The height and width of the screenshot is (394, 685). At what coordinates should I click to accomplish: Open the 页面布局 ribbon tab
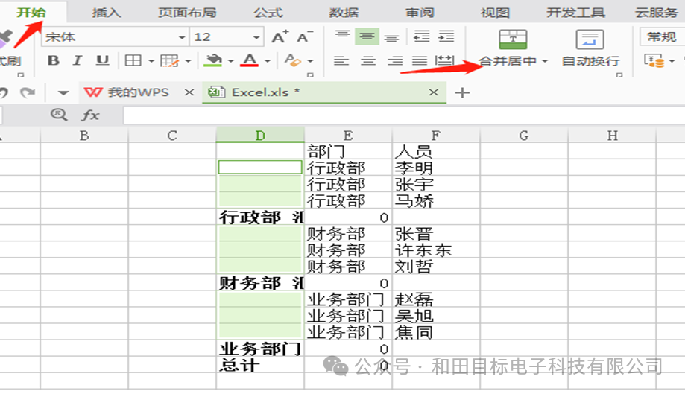(187, 12)
